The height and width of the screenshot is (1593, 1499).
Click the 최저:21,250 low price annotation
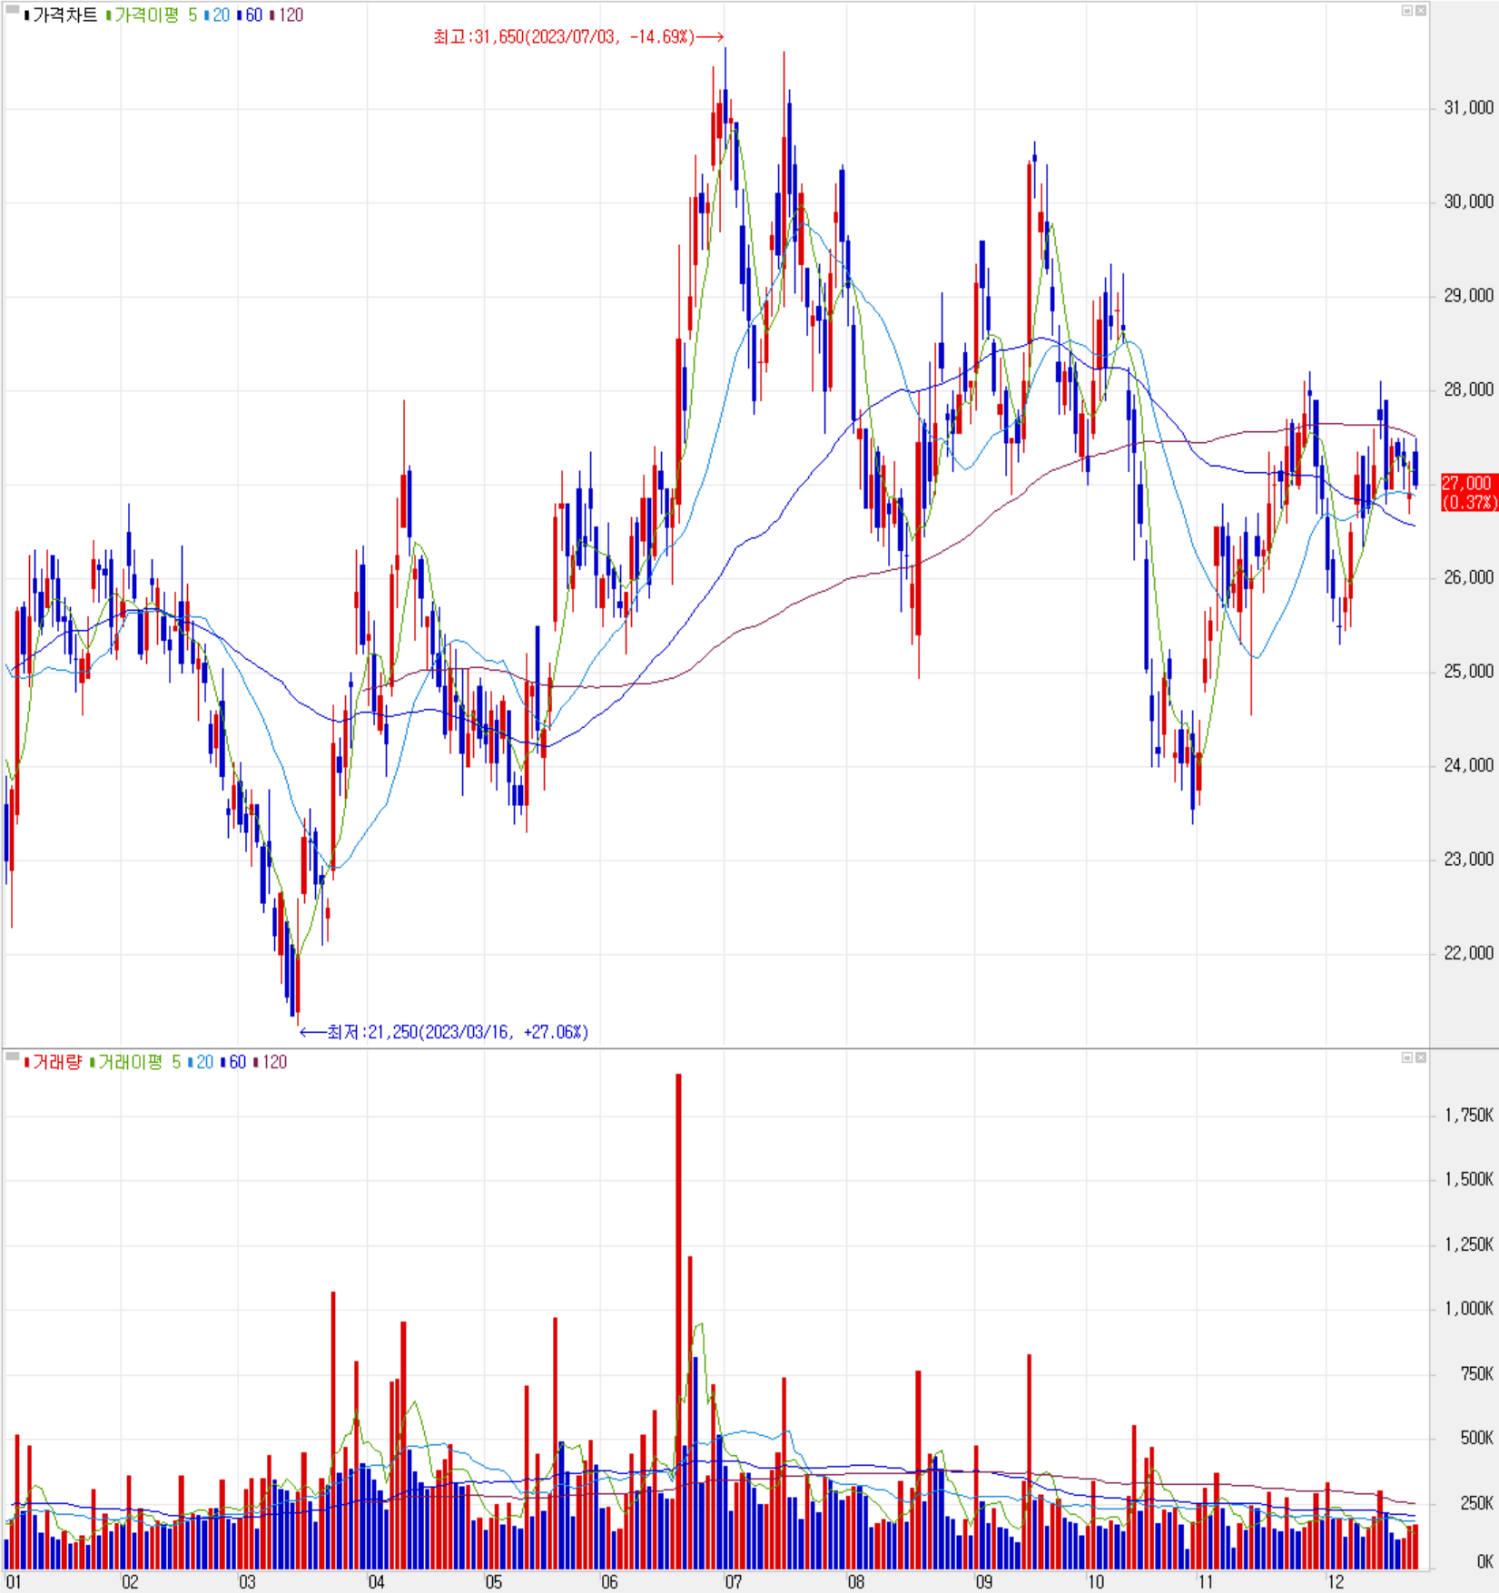coord(444,1032)
